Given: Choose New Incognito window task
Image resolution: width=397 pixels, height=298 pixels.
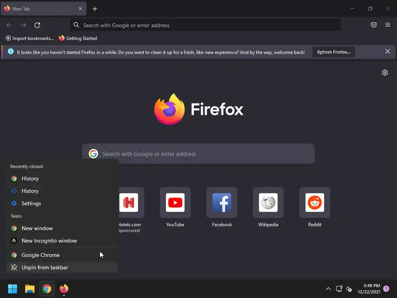Looking at the screenshot, I should (61, 241).
